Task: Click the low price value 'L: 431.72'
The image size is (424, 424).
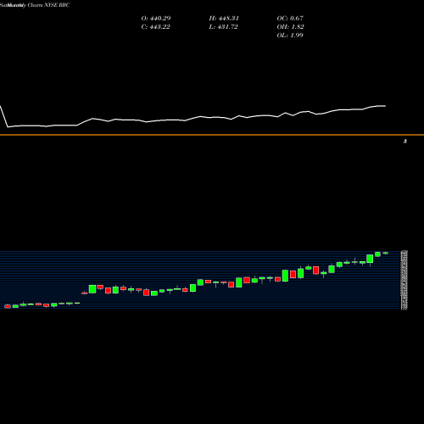Action: [223, 27]
